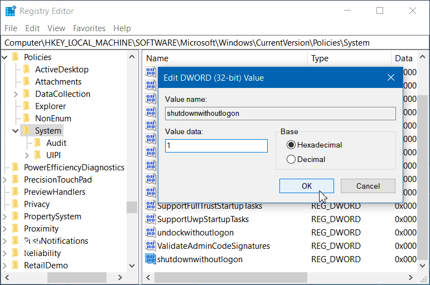The image size is (430, 285).
Task: Click the Proximity folder icon
Action: [16, 229]
